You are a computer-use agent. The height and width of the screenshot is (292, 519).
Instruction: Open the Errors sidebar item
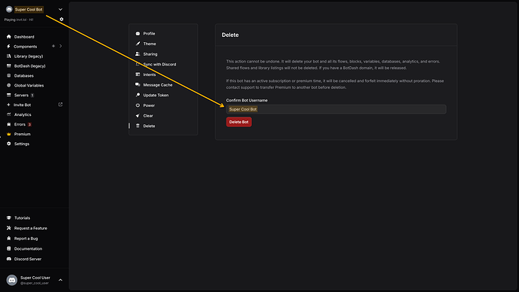[x=19, y=124]
